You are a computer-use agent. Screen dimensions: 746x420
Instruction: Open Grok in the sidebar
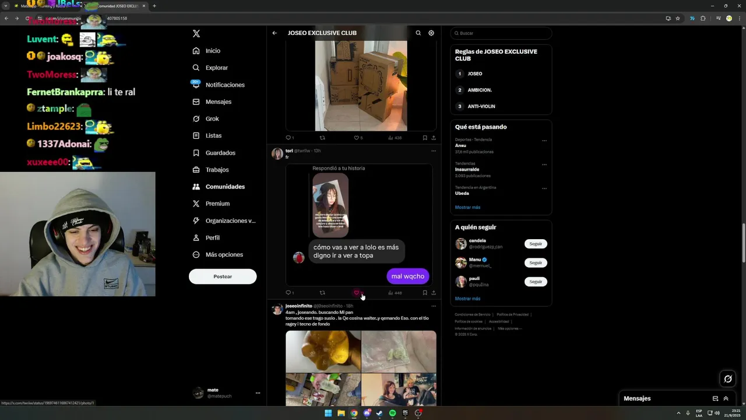tap(206, 118)
